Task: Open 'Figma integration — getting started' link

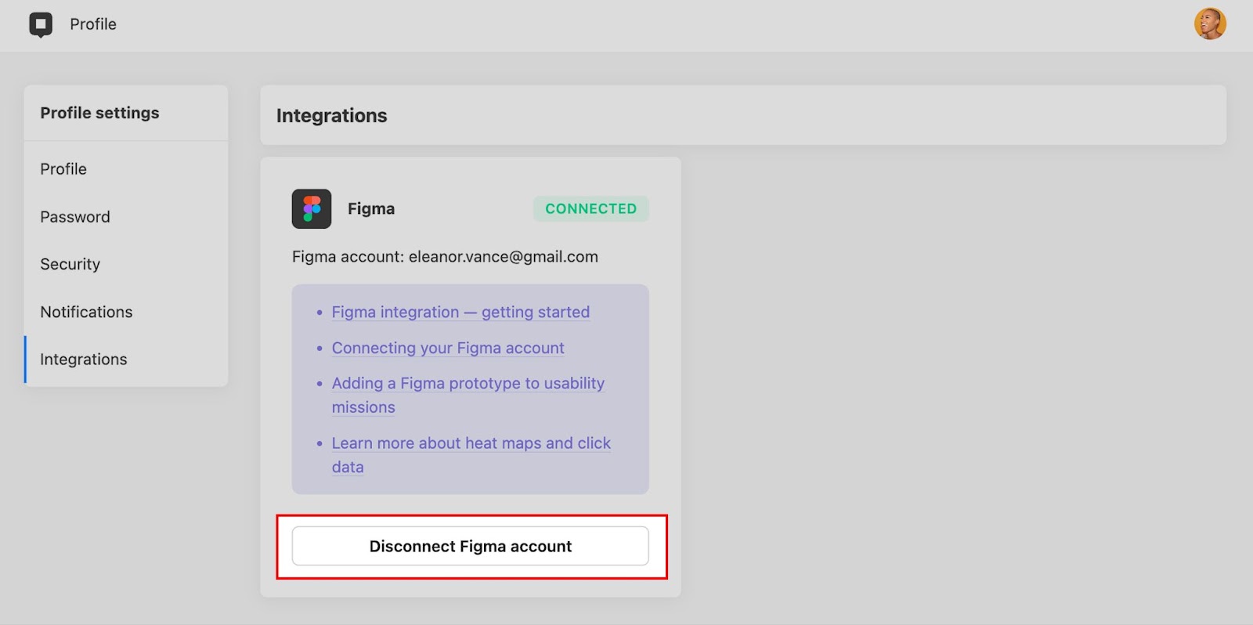Action: pos(460,312)
